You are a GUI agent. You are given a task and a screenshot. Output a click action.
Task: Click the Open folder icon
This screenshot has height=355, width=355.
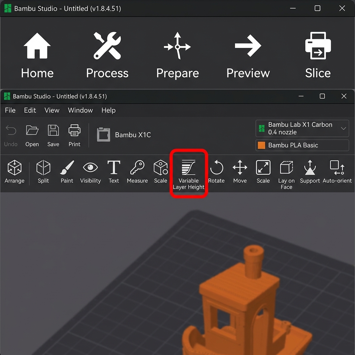(x=32, y=130)
